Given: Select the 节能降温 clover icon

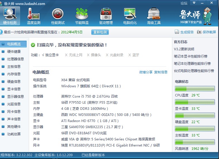Looking at the screenshot, I should tap(82, 14).
